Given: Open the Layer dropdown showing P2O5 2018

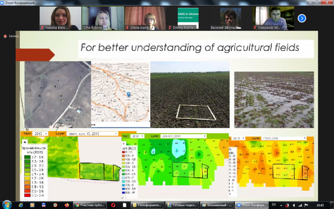Looking at the screenshot, I should click(x=283, y=138).
